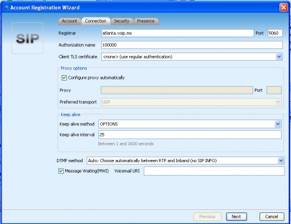Click the disabled Proxy address field
The height and width of the screenshot is (224, 291).
point(177,90)
